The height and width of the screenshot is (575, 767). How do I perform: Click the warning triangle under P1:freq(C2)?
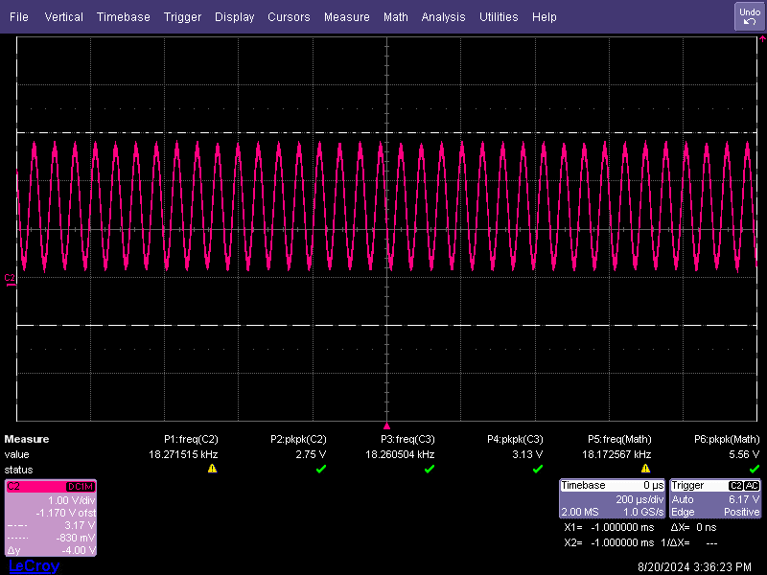click(212, 469)
